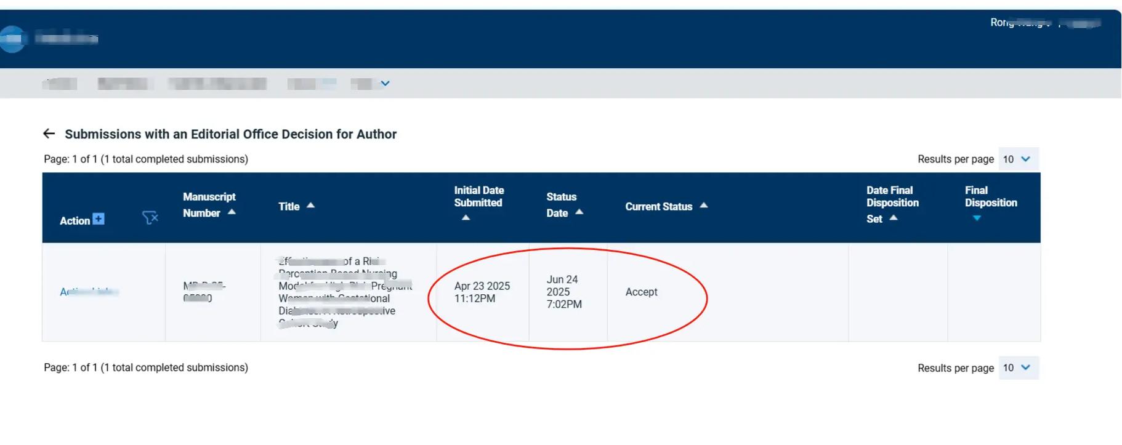Select the Apr 23 2025 11:12PM cell
The width and height of the screenshot is (1122, 445).
point(482,292)
